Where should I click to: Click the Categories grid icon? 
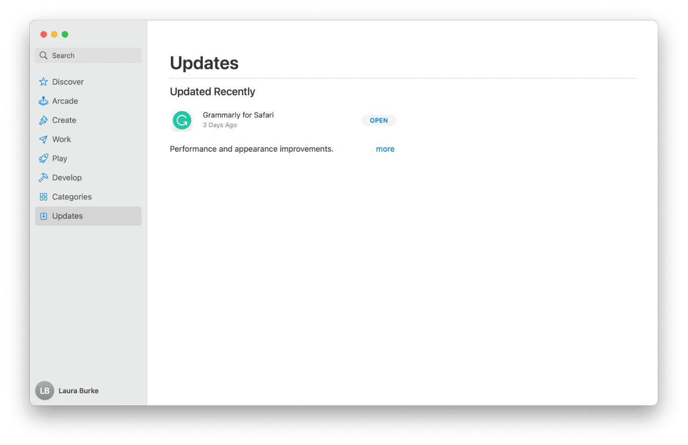[x=44, y=197]
